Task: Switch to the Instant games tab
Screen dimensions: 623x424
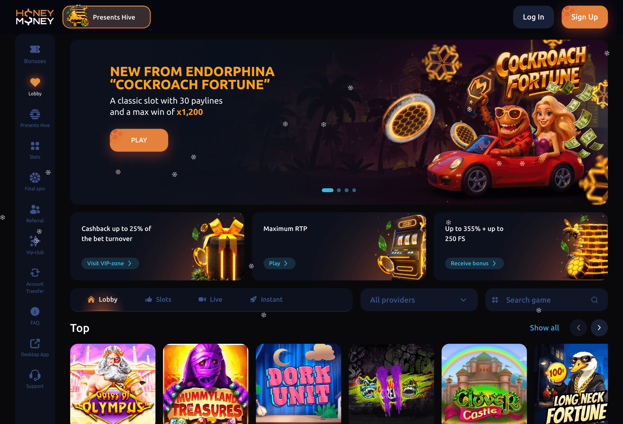Action: pyautogui.click(x=266, y=300)
